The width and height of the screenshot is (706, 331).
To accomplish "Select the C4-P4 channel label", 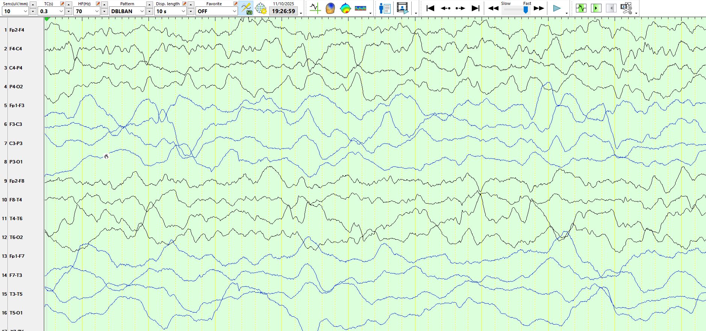I will [16, 68].
